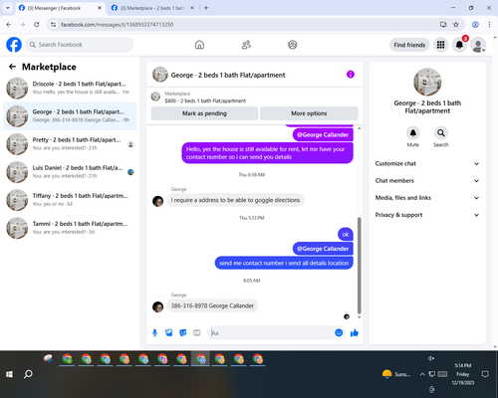Open emoji picker in message box
This screenshot has width=498, height=398.
(x=339, y=332)
